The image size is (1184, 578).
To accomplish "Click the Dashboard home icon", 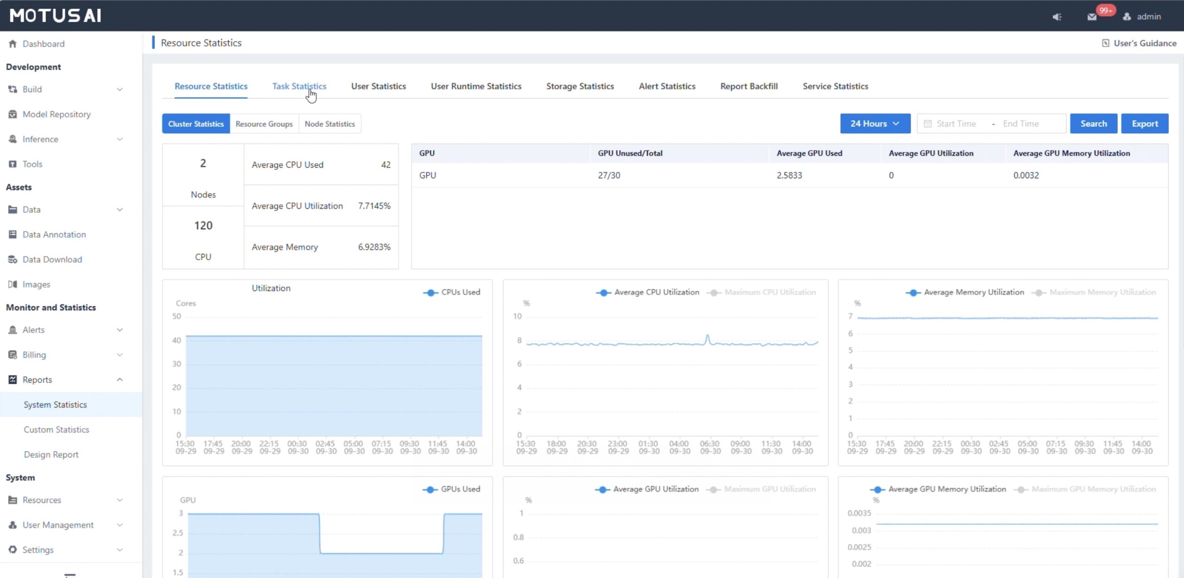I will click(12, 44).
